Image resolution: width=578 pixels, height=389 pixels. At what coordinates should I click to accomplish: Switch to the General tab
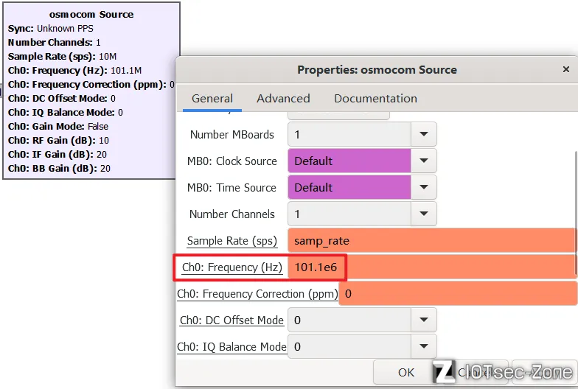212,99
